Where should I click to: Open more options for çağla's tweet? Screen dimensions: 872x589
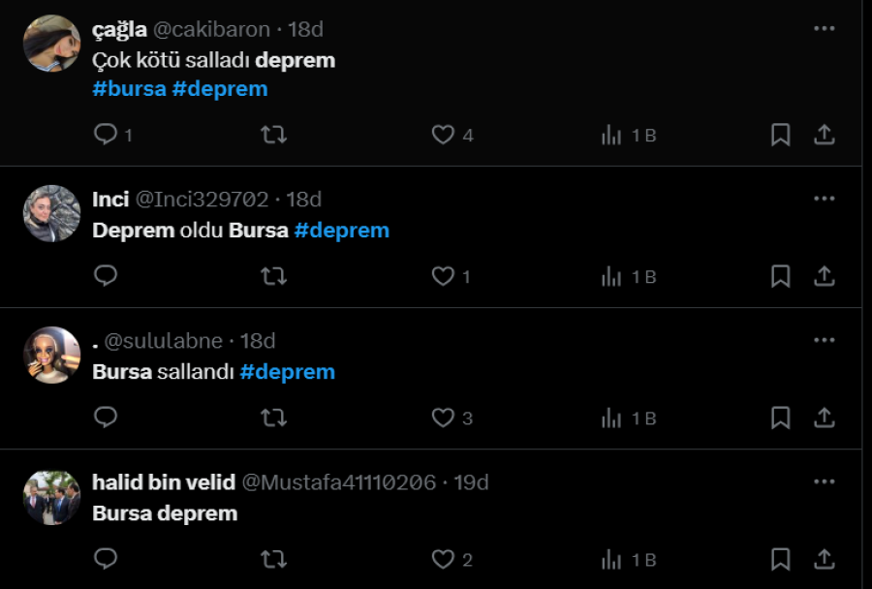825,28
